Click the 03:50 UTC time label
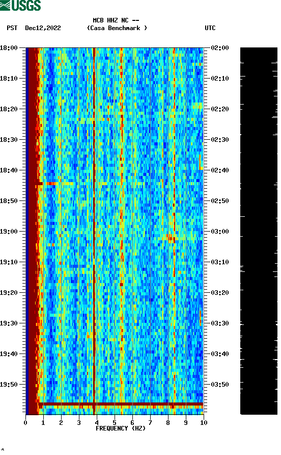This screenshot has height=455, width=281. point(220,385)
